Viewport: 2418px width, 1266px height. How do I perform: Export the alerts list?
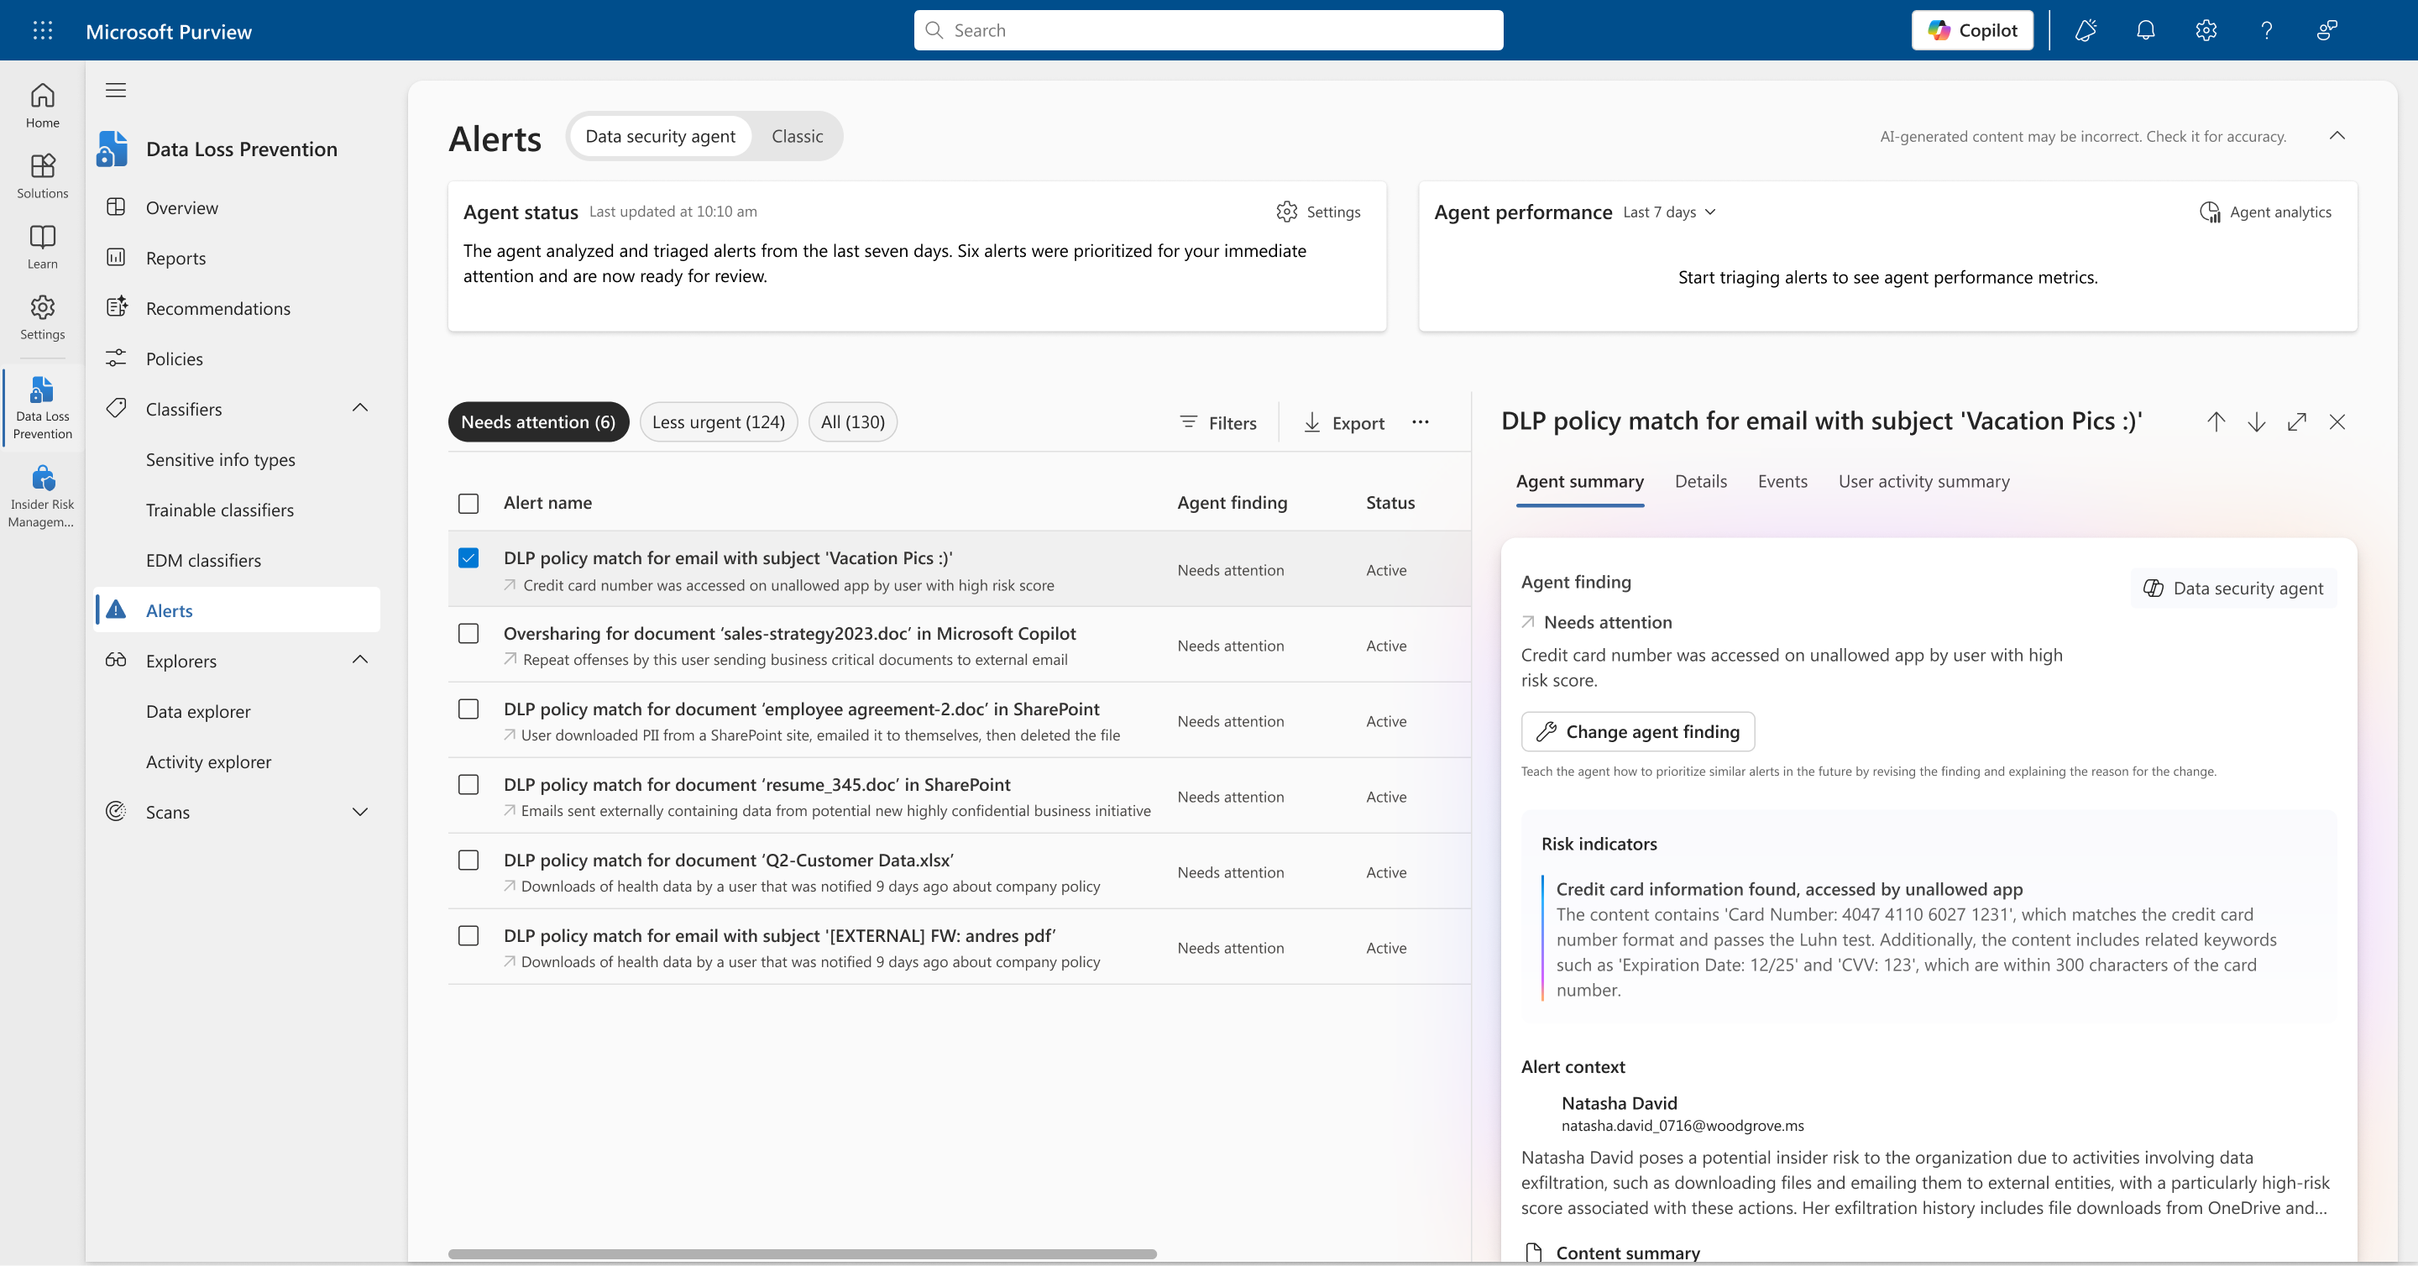pyautogui.click(x=1344, y=423)
